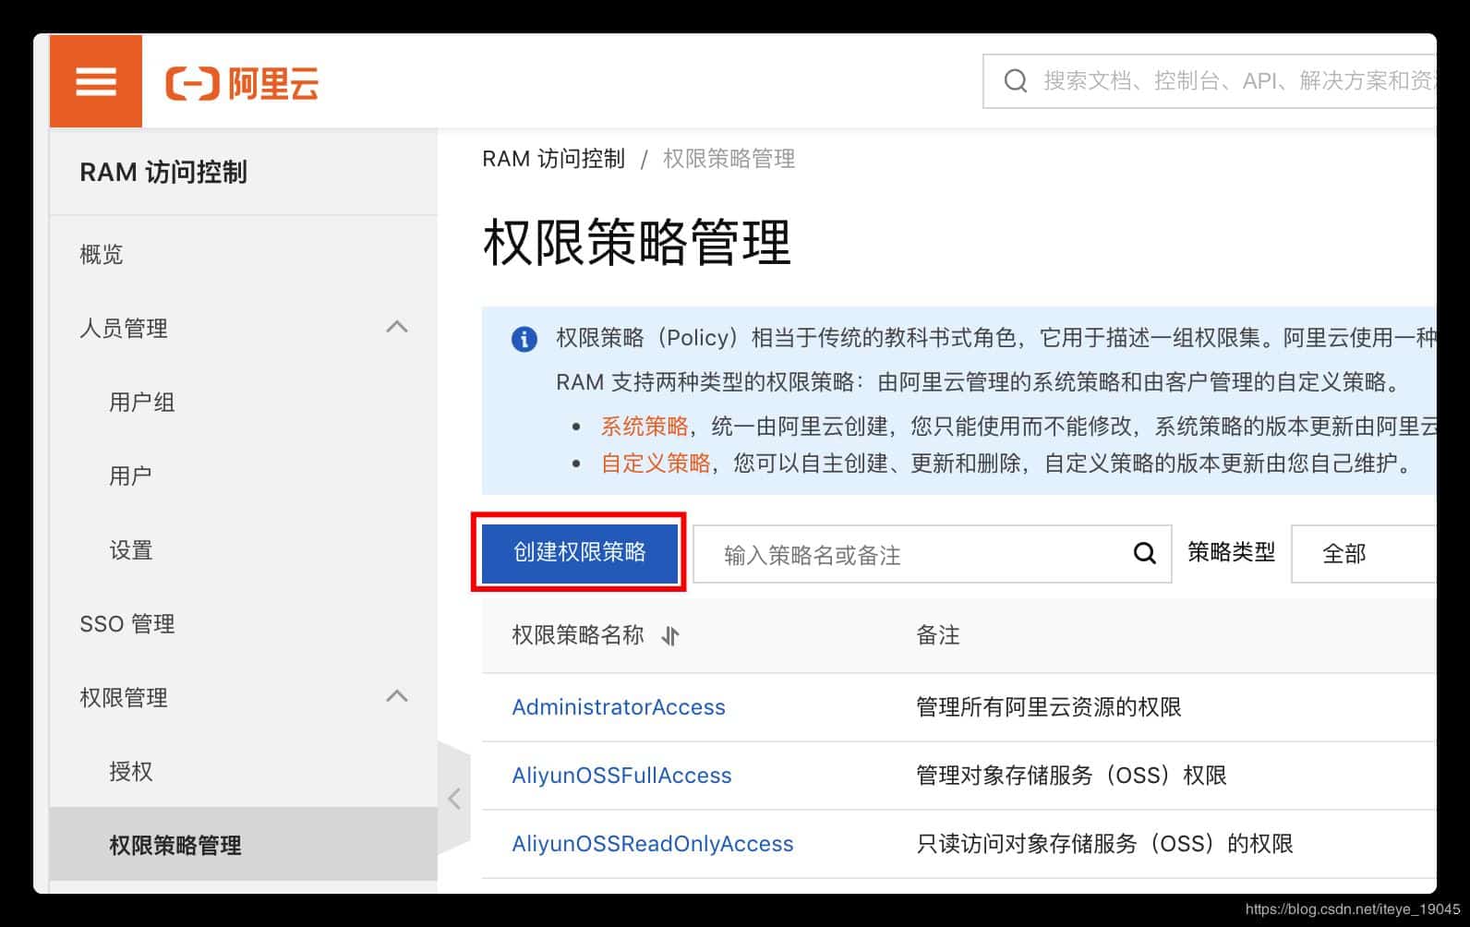Sort by policy name using sort icon
The width and height of the screenshot is (1470, 927).
coord(670,635)
